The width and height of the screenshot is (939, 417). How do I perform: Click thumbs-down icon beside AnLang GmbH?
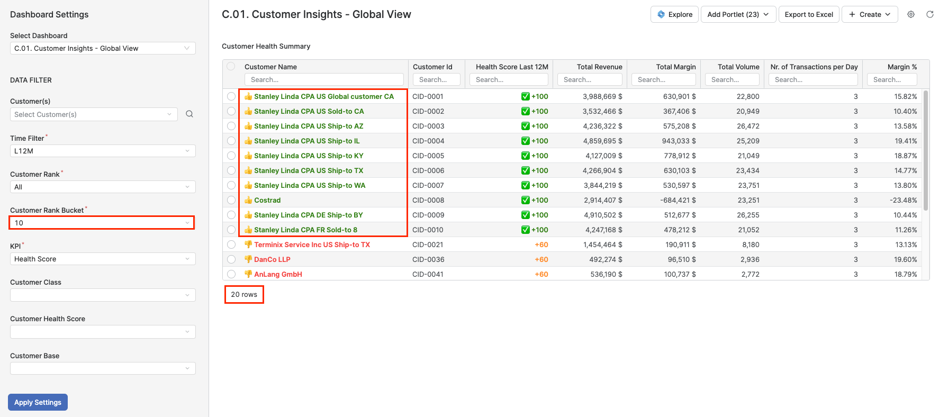pyautogui.click(x=248, y=274)
